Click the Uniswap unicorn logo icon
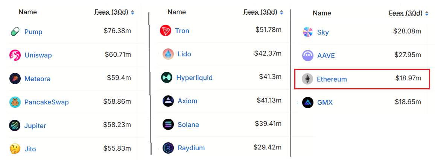Viewport: 435px width, 160px height. click(15, 55)
